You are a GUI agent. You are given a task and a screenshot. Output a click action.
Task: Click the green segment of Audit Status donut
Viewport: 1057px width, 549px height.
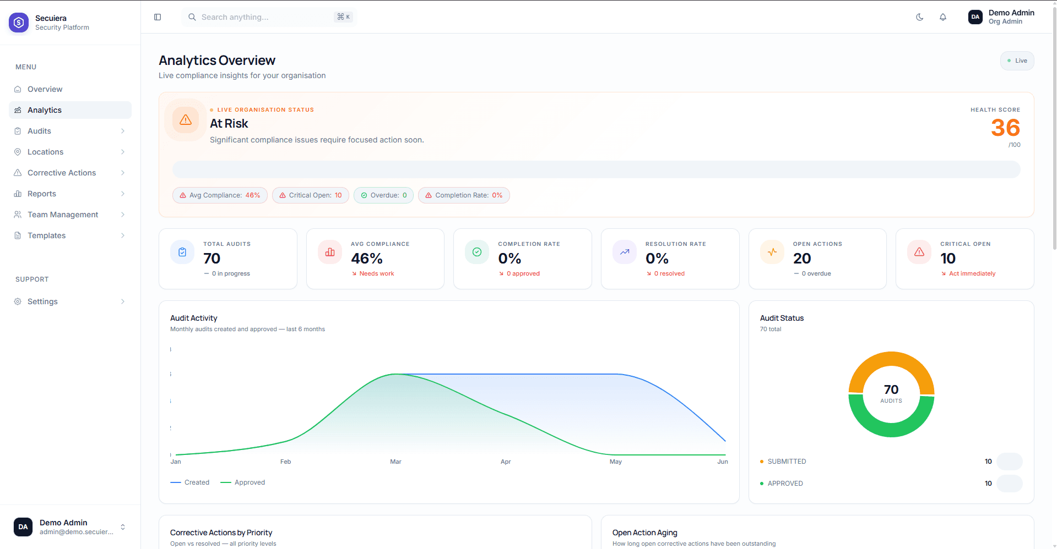click(x=891, y=430)
